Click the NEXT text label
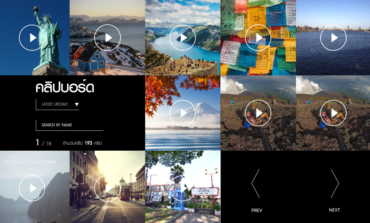 point(334,210)
